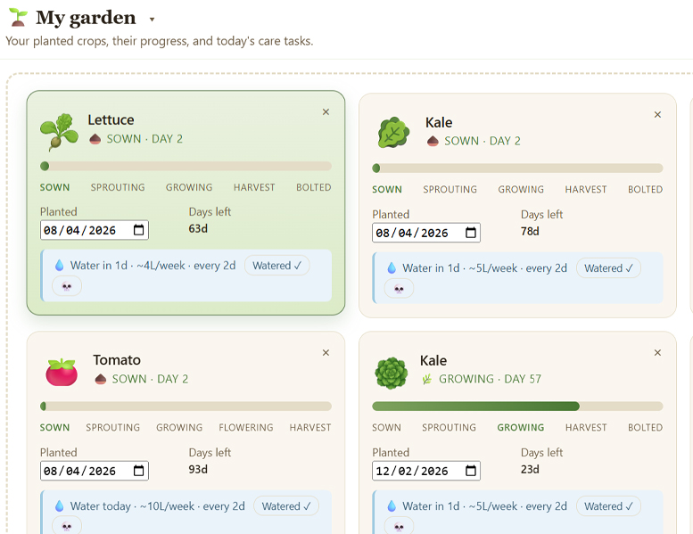The image size is (693, 534).
Task: Click the Day 57 Kale rosette picture
Action: pyautogui.click(x=392, y=372)
